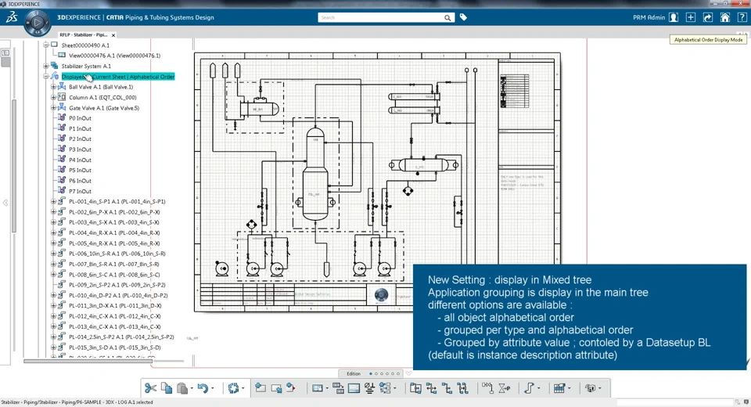
Task: Switch to RFLP - Stabilizer tab
Action: (84, 35)
